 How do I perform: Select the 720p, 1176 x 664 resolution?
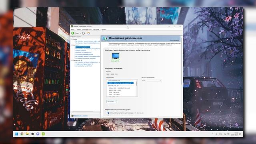coord(114,94)
